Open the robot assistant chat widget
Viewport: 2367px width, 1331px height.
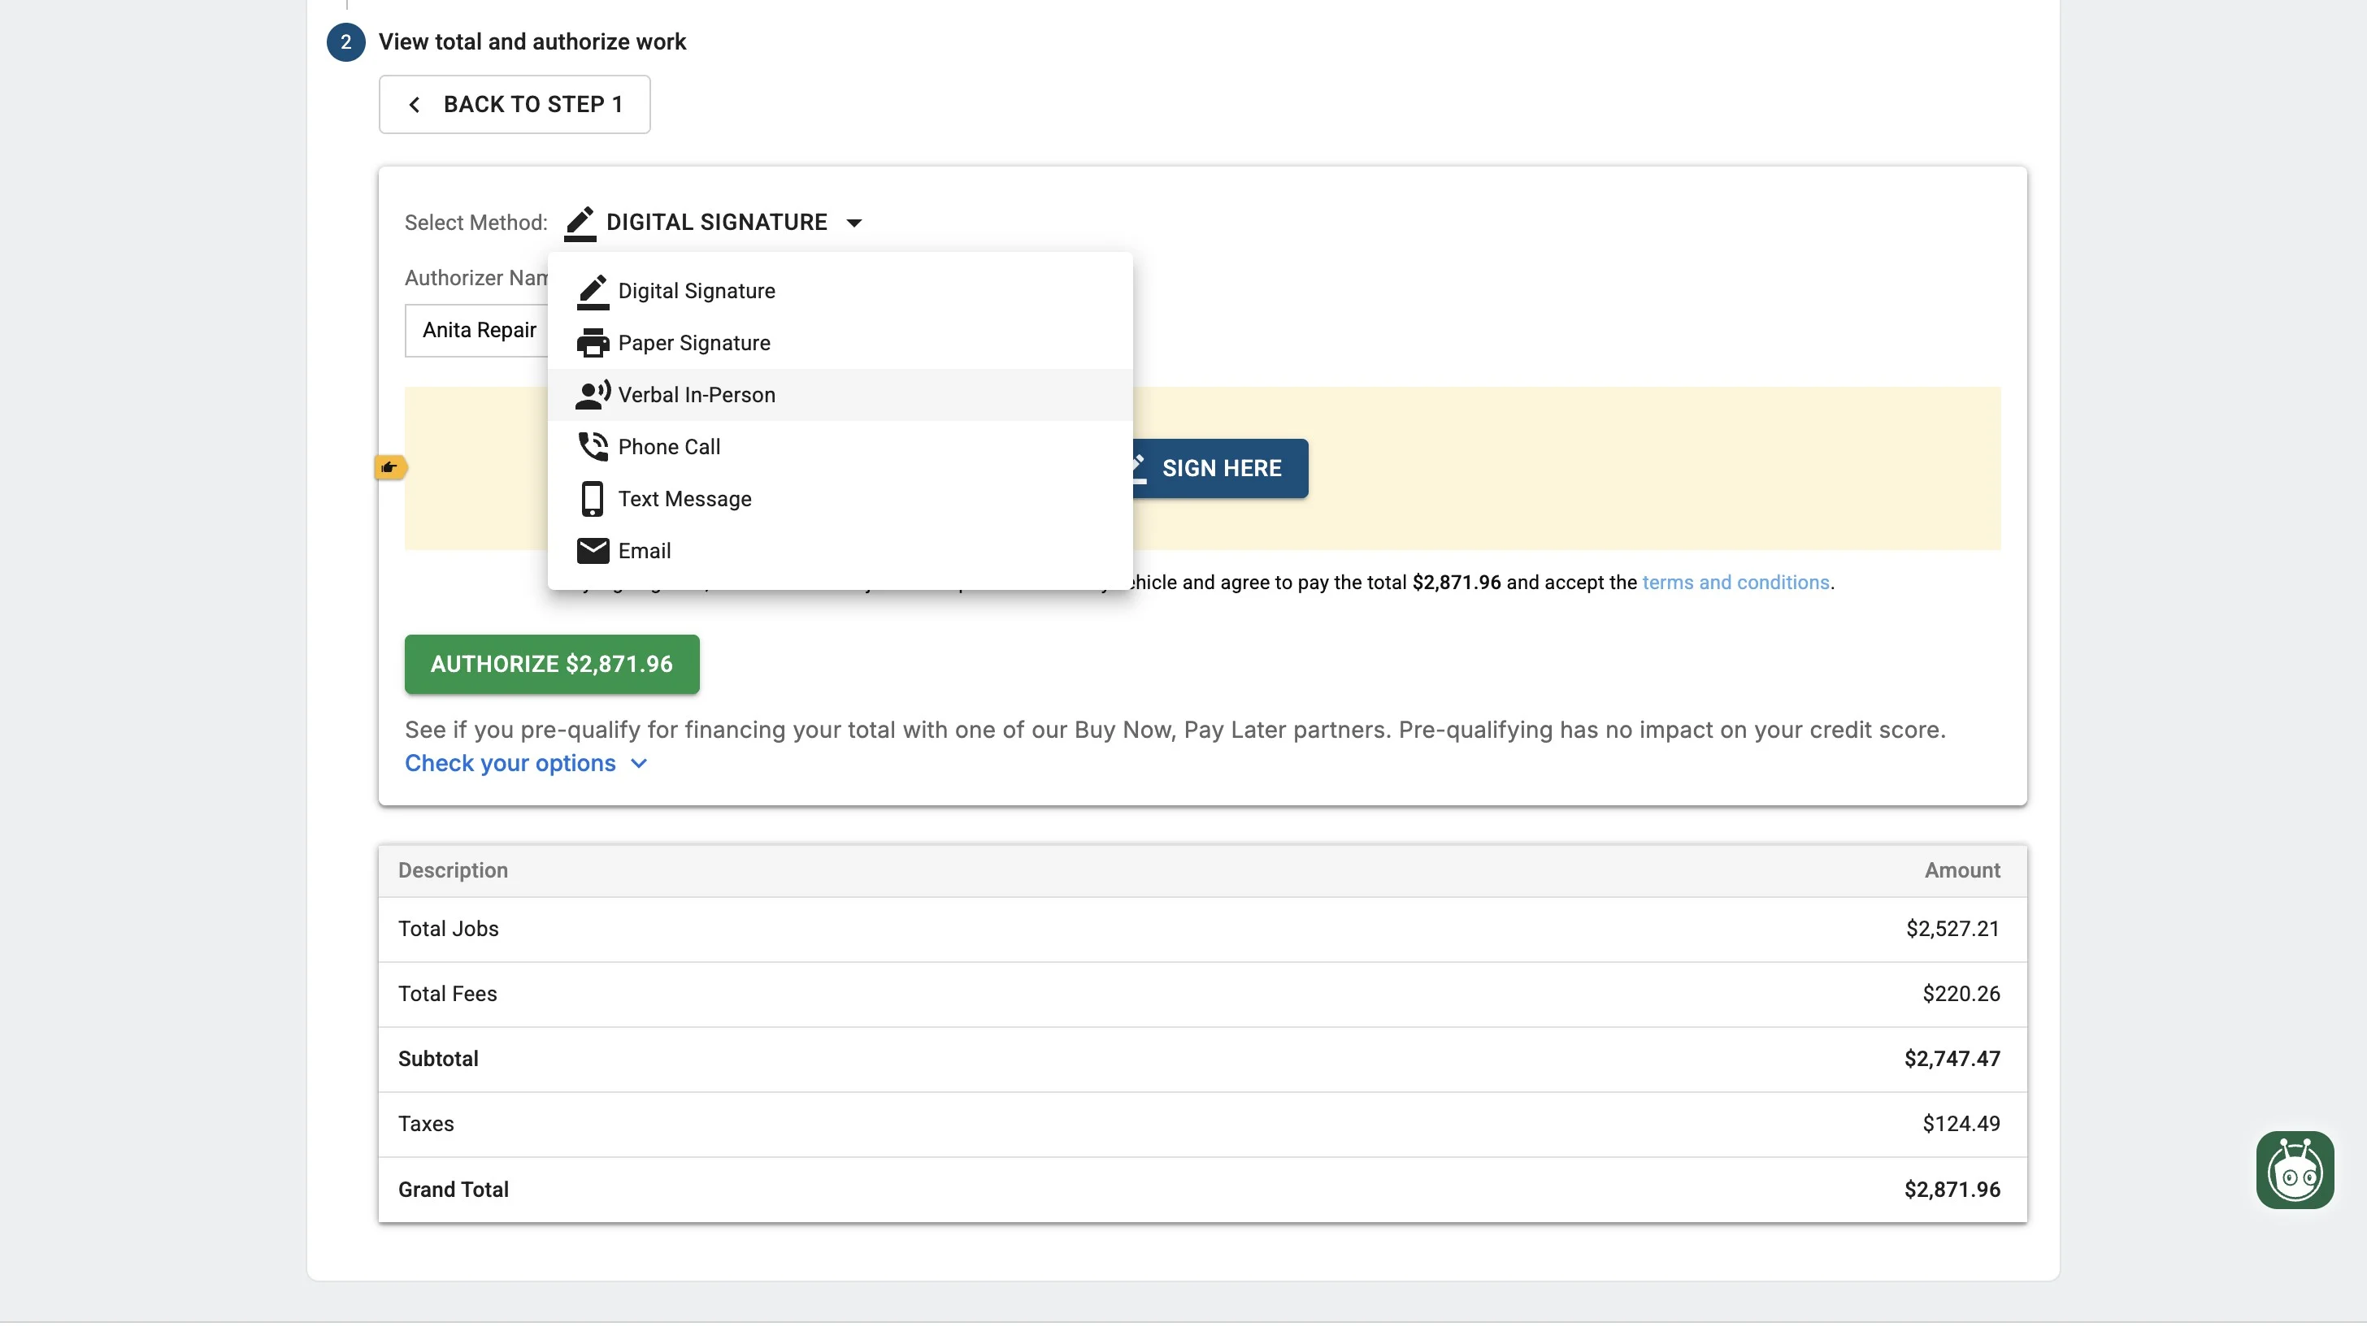pyautogui.click(x=2294, y=1169)
